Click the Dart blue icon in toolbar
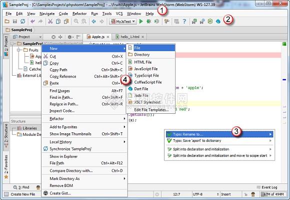 218,22
